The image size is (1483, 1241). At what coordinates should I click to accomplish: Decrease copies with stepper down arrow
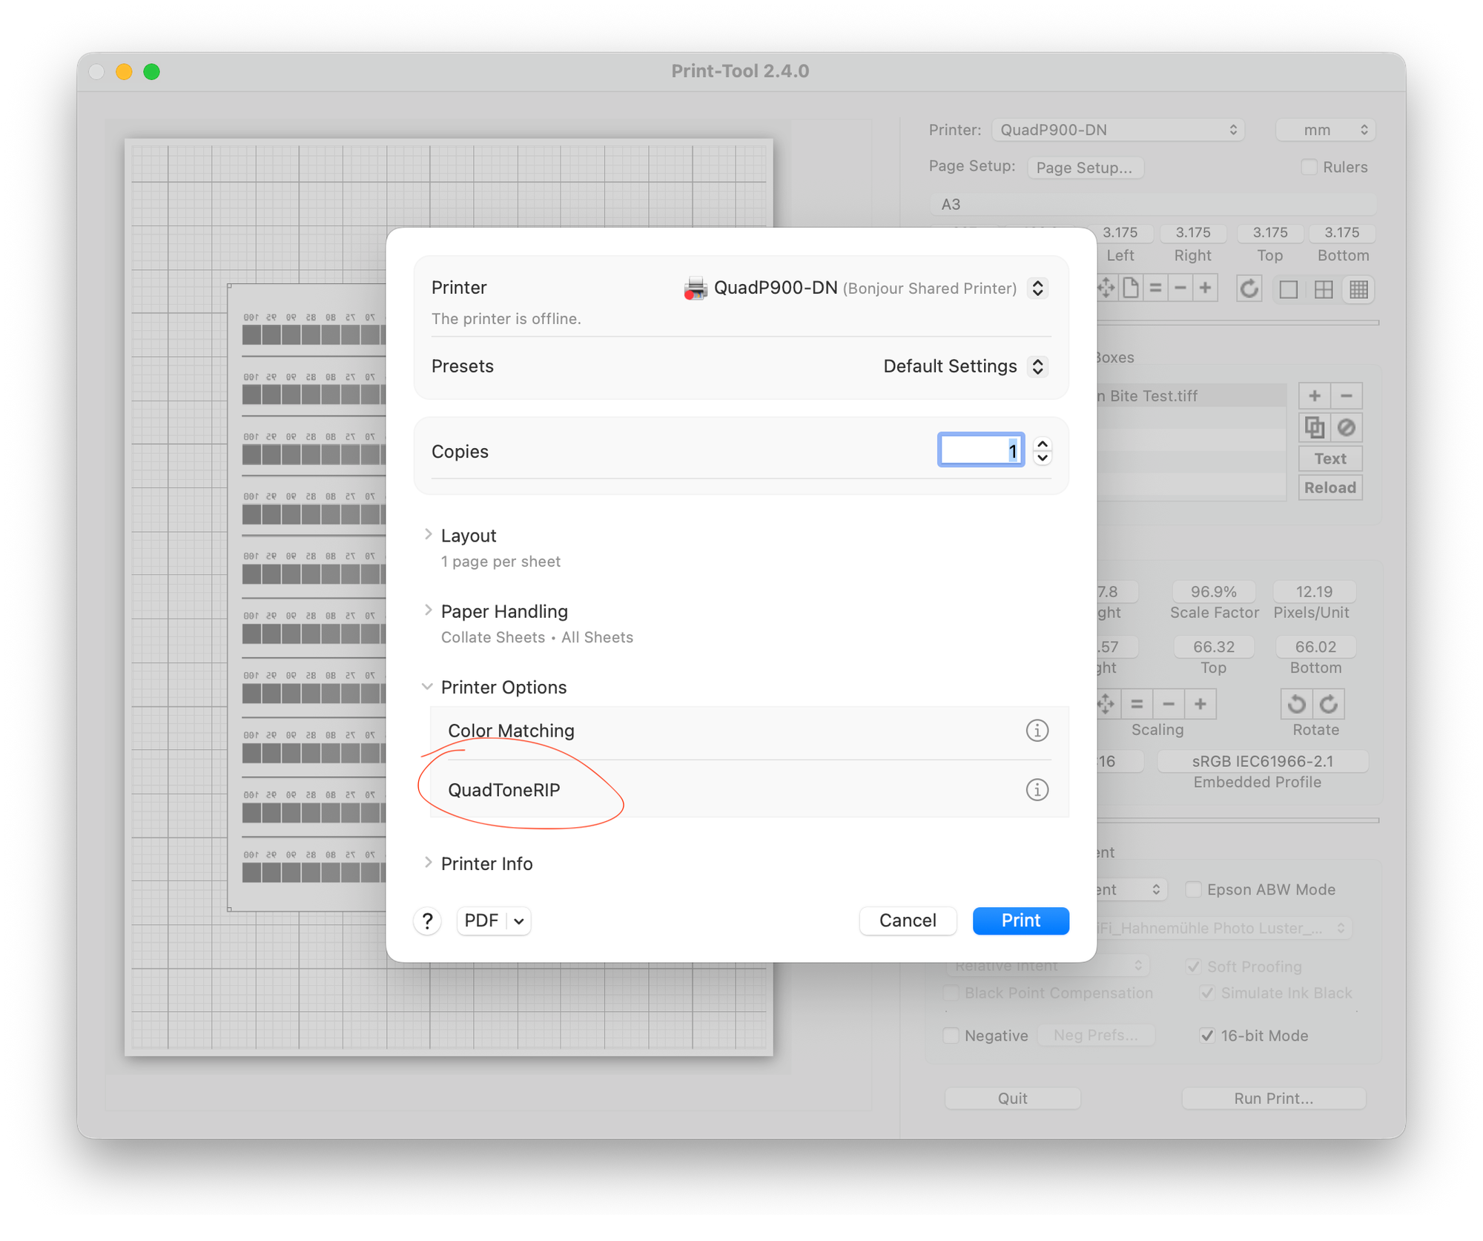point(1043,458)
